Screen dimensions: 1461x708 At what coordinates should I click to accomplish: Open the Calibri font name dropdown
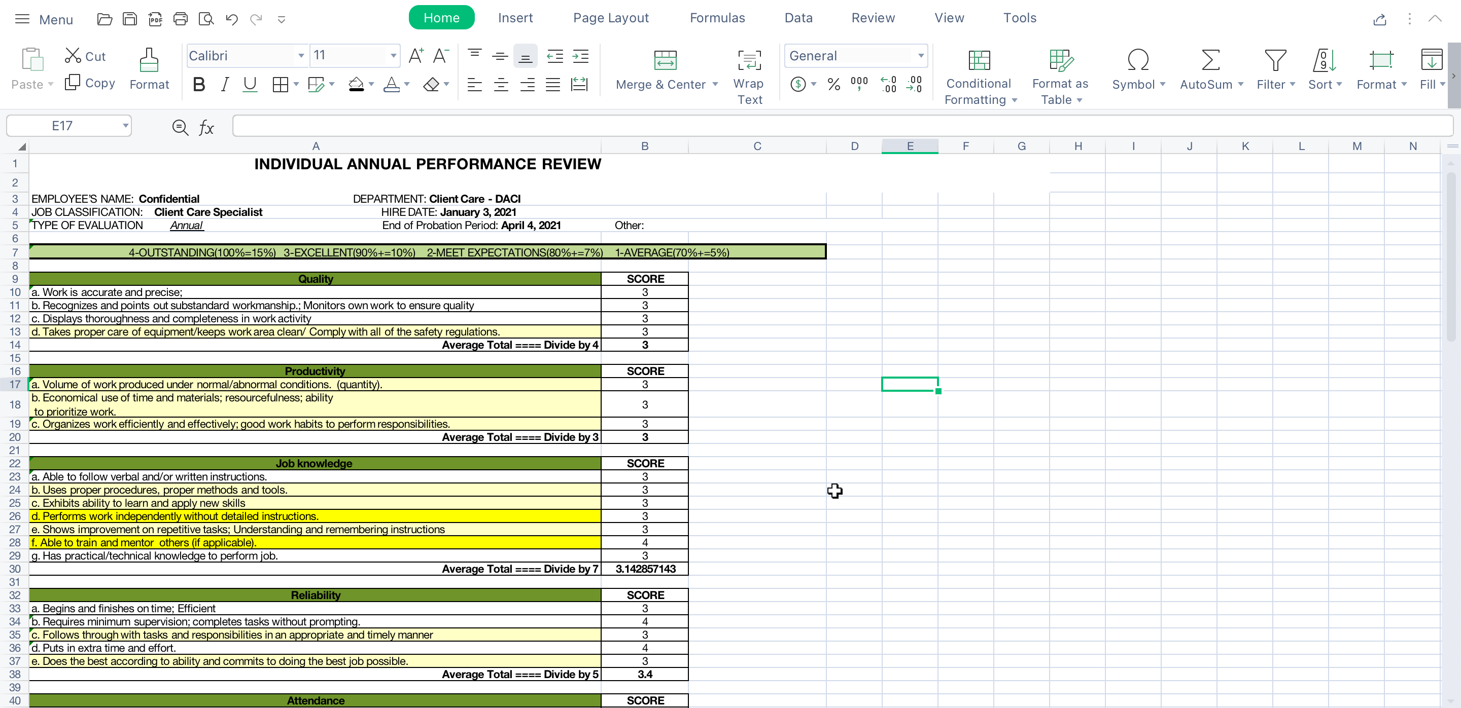coord(301,56)
